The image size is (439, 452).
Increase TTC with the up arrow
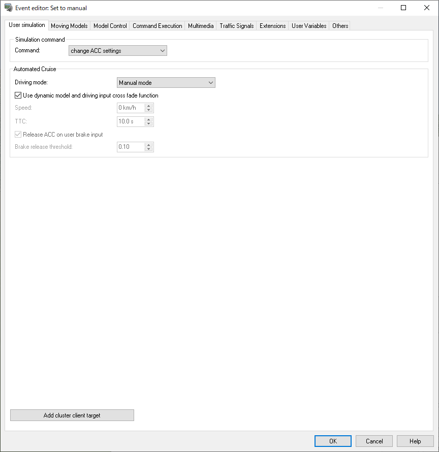click(x=148, y=119)
